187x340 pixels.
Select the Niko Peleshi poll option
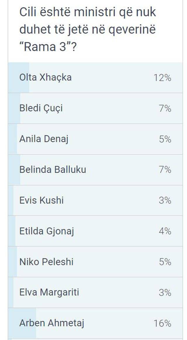click(x=95, y=262)
